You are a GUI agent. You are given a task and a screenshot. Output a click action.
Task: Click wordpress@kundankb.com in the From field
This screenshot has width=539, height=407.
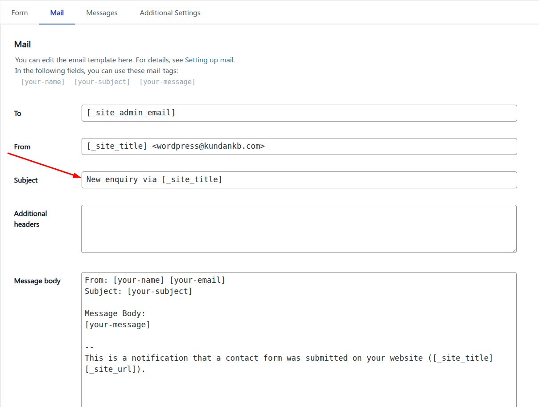point(210,146)
